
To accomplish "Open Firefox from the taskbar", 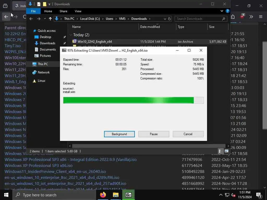I will point(103,195).
